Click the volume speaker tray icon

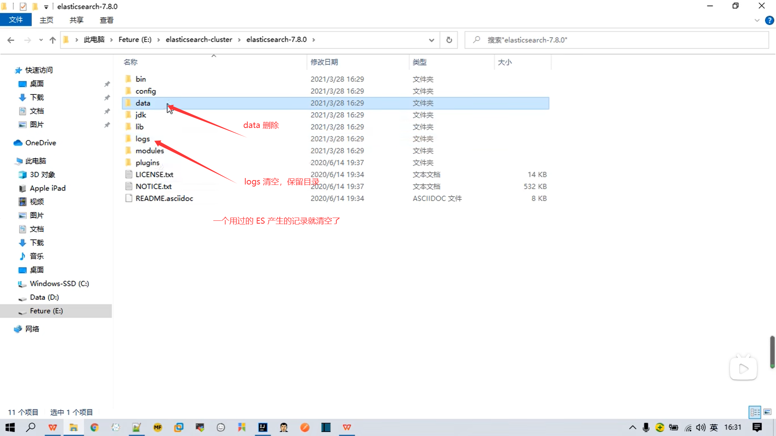pos(700,427)
